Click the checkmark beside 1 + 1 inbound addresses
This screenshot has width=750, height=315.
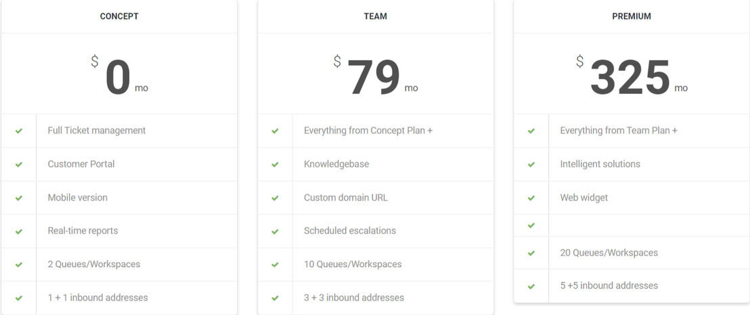coord(19,298)
